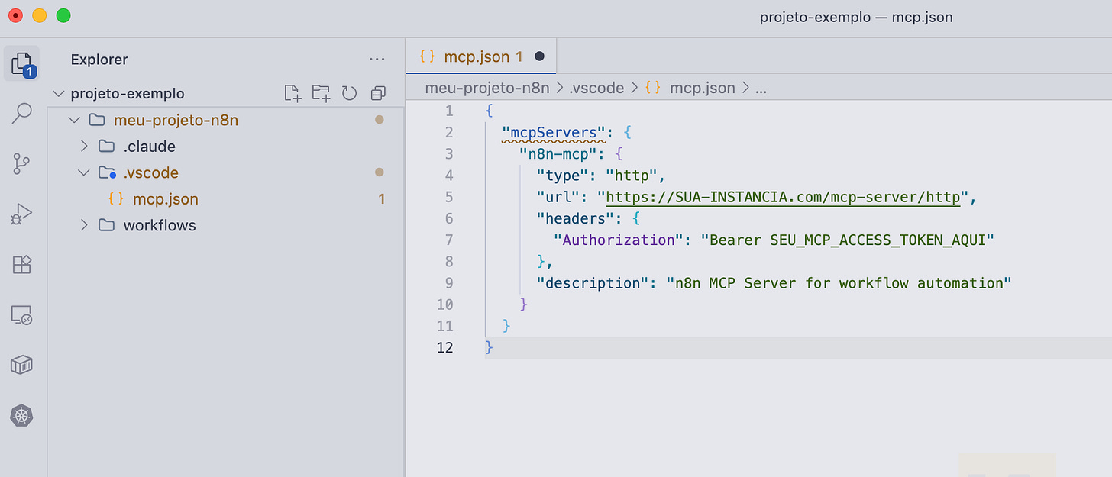Click line number 12 in the gutter
This screenshot has height=477, width=1112.
tap(444, 347)
